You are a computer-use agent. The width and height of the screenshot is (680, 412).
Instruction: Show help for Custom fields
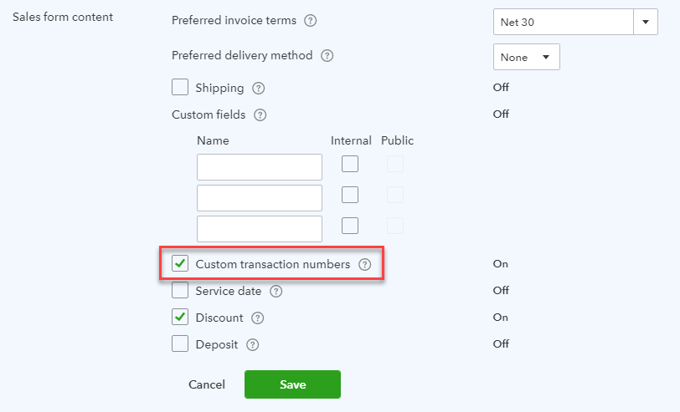[260, 115]
